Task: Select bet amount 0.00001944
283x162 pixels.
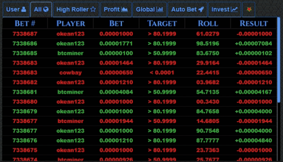Action: pyautogui.click(x=116, y=121)
